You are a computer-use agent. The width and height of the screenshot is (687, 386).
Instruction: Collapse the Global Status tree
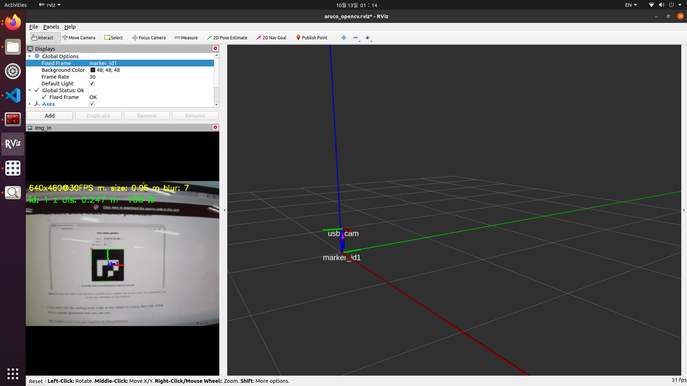[x=30, y=90]
